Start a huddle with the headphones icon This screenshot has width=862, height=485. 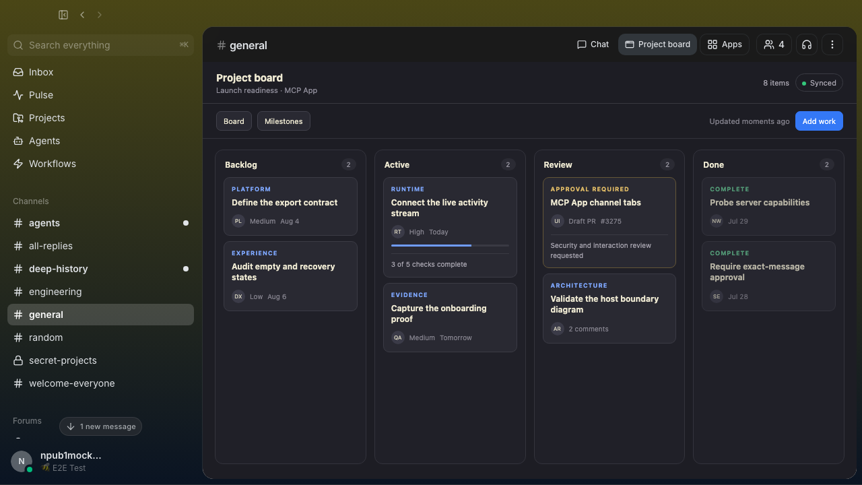pyautogui.click(x=807, y=44)
